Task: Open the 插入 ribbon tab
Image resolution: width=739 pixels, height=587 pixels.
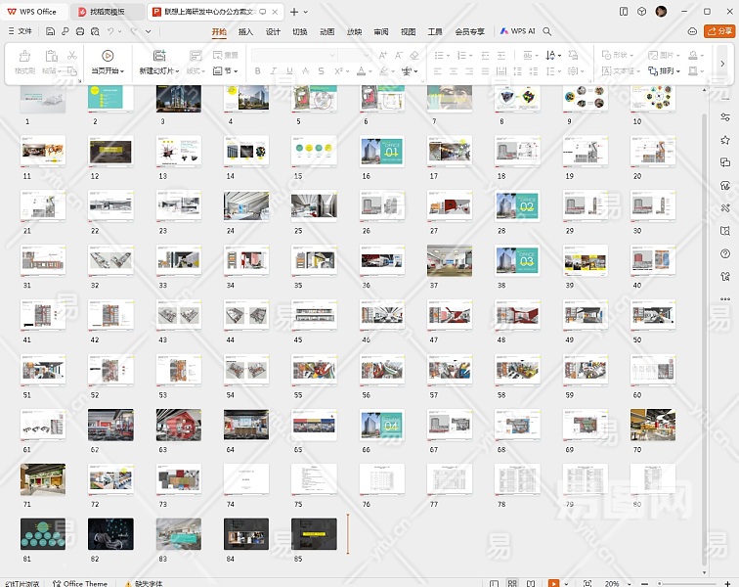Action: [245, 31]
